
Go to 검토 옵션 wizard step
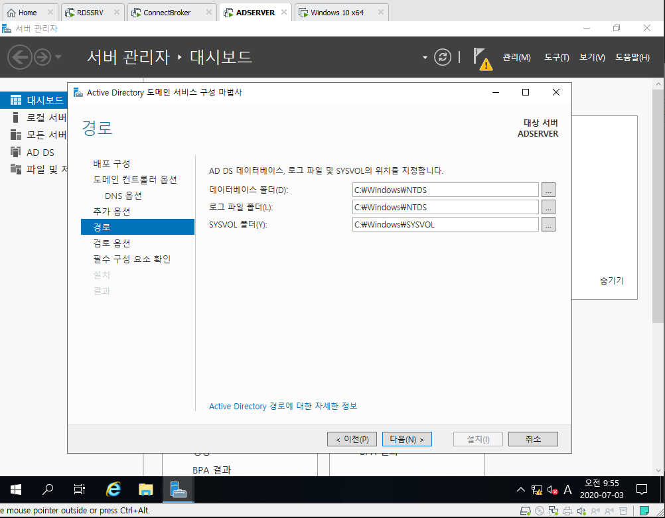tap(111, 243)
